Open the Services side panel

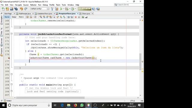(1, 42)
